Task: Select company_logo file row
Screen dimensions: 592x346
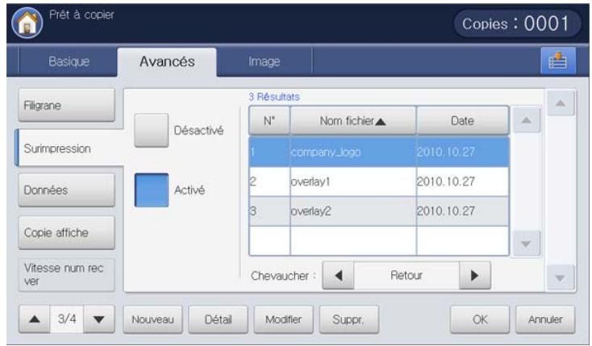Action: (x=379, y=152)
